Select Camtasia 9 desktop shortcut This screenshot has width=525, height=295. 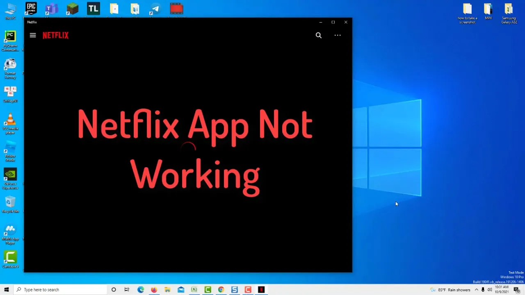click(10, 260)
